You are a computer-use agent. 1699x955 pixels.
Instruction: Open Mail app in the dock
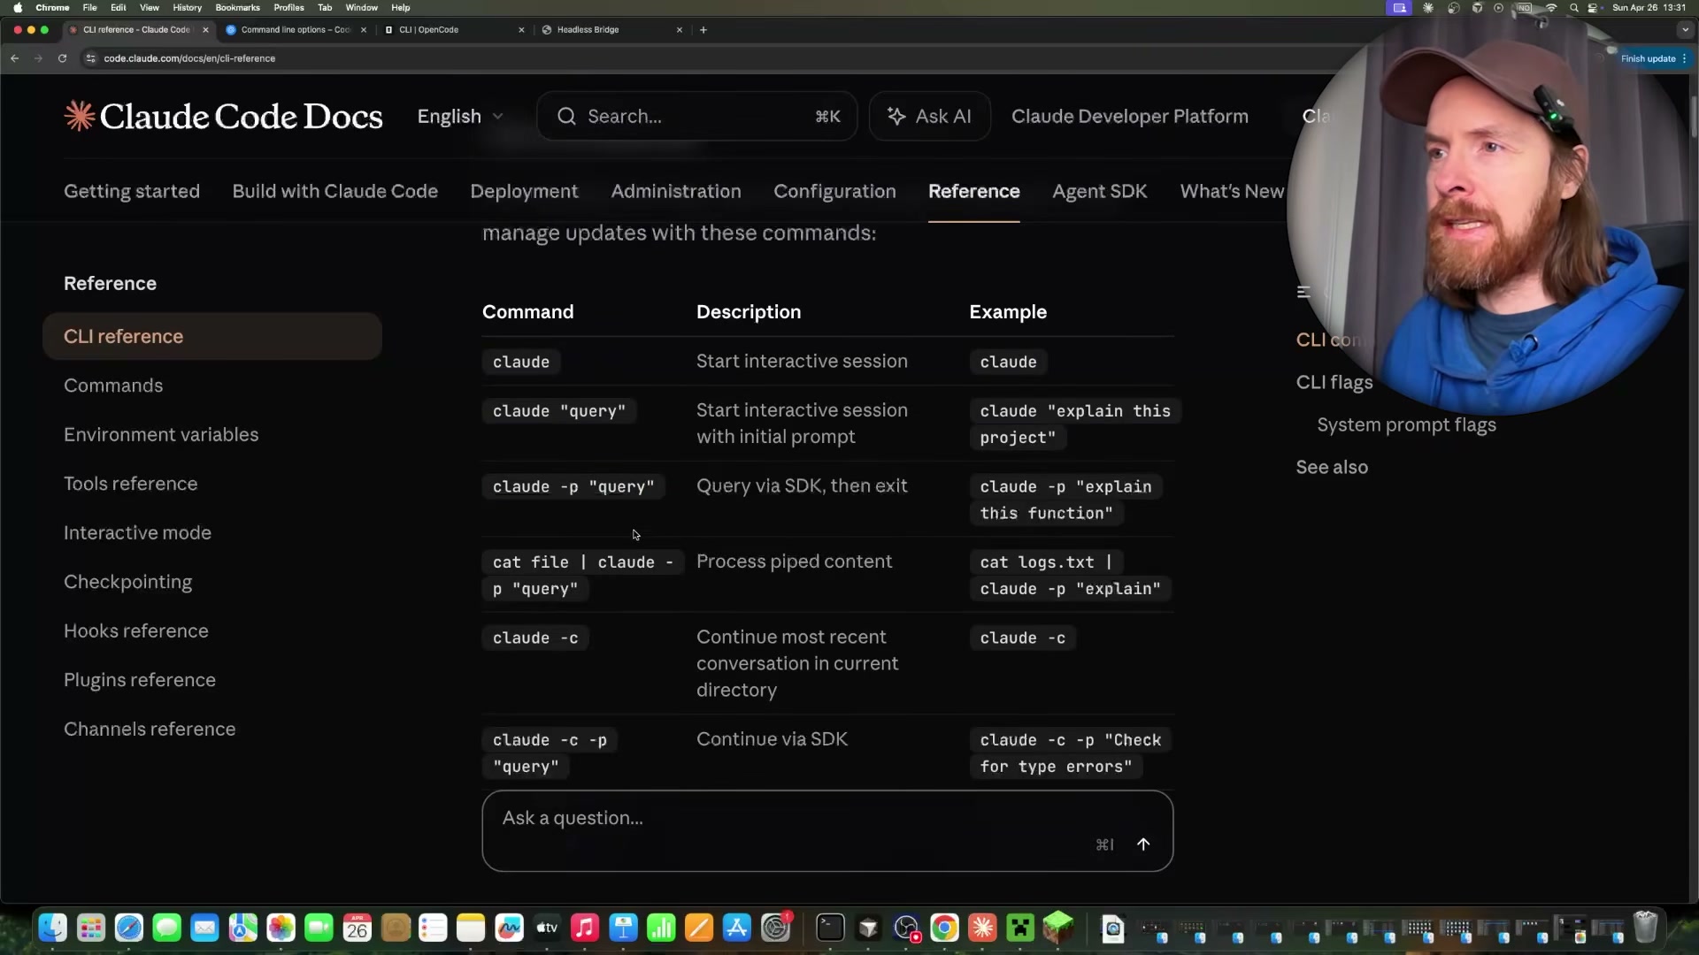point(205,928)
